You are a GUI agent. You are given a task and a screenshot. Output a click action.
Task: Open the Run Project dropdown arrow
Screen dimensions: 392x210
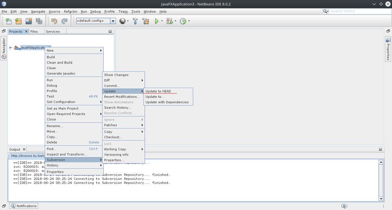point(162,21)
